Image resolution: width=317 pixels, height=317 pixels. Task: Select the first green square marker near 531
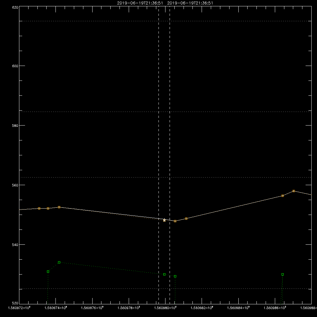pyautogui.click(x=48, y=272)
